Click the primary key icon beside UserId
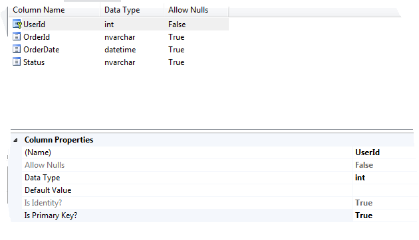The width and height of the screenshot is (419, 240). click(17, 25)
